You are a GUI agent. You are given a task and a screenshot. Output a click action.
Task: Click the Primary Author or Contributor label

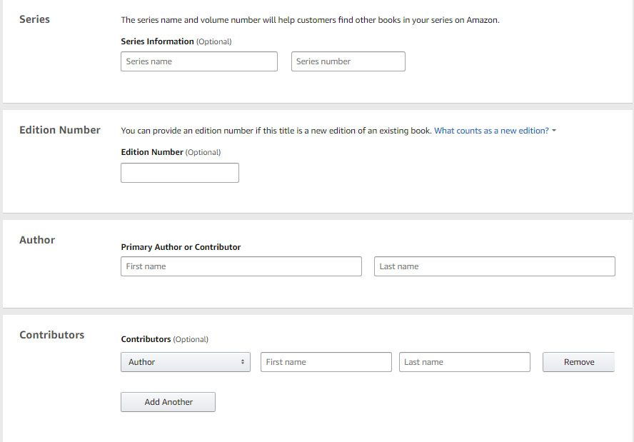[x=181, y=247]
